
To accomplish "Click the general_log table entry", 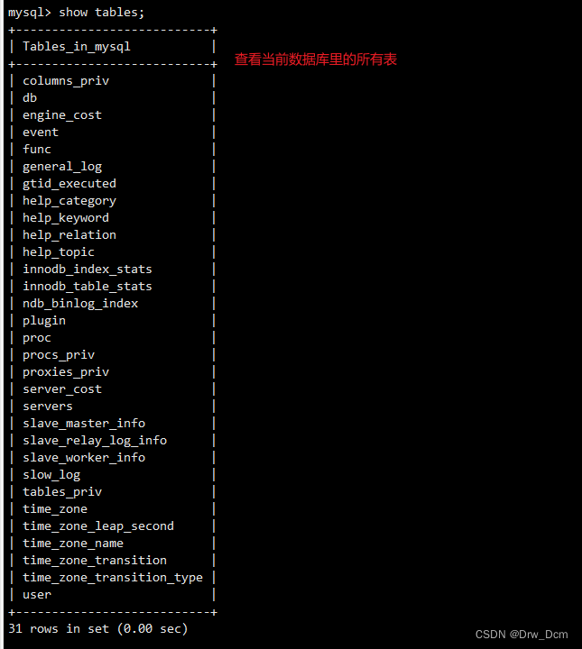I will (x=62, y=166).
